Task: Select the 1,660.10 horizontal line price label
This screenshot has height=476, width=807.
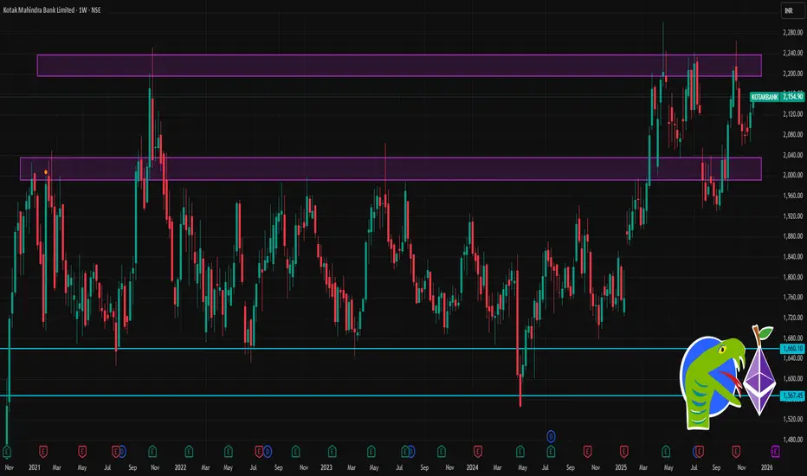Action: tap(792, 349)
